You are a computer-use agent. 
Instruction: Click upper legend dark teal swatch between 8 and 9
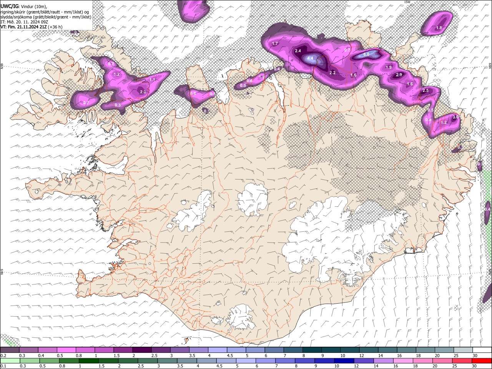[x=312, y=350]
